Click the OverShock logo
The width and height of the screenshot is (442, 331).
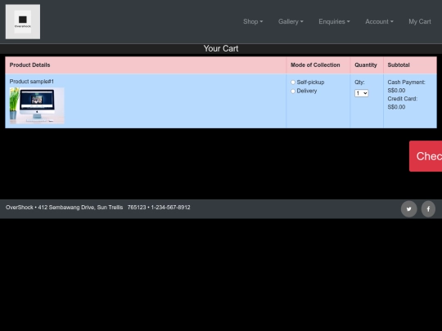tap(23, 22)
